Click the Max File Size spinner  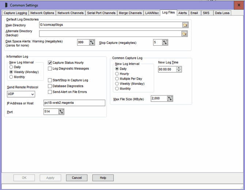[170, 99]
